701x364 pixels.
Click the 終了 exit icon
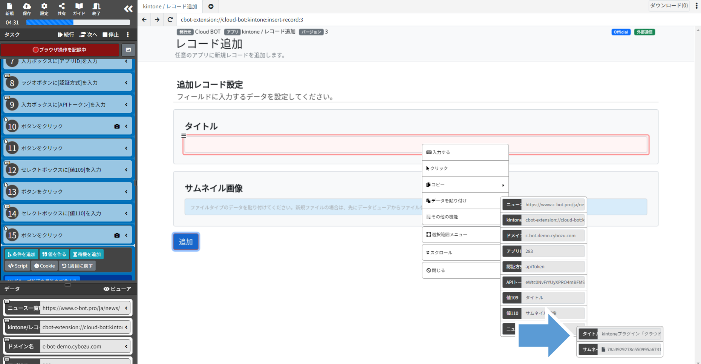(96, 9)
